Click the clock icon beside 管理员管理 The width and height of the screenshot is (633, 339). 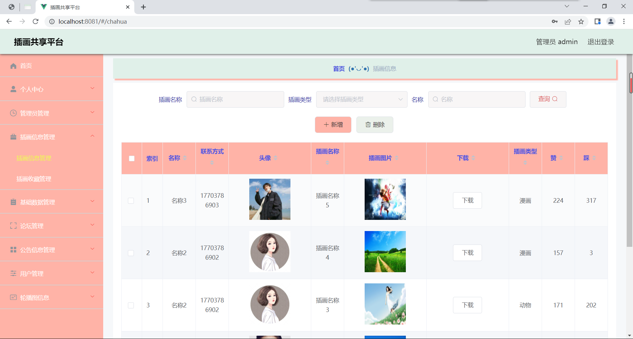[13, 113]
